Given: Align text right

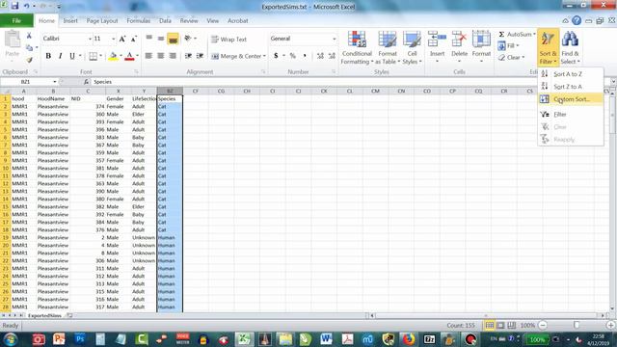Looking at the screenshot, I should click(x=173, y=56).
